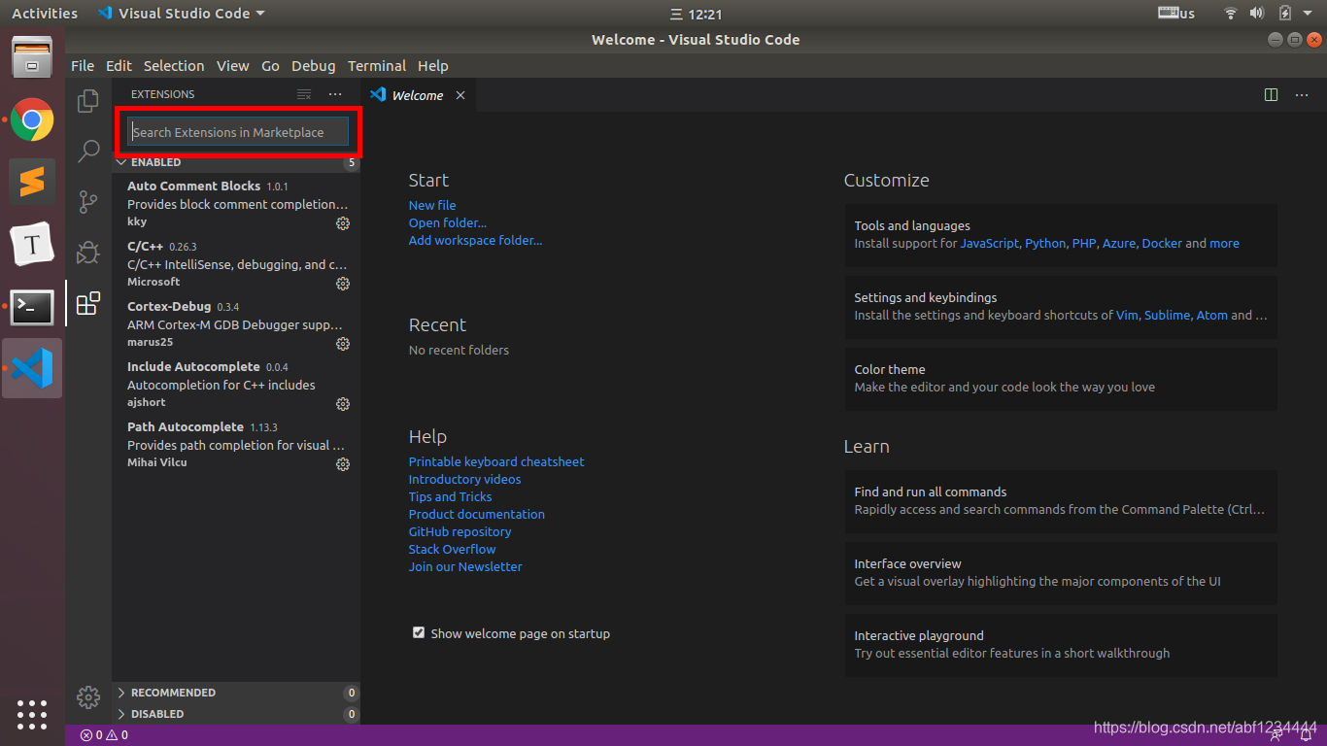The width and height of the screenshot is (1327, 746).
Task: Launch Google Chrome from the dock
Action: [32, 120]
